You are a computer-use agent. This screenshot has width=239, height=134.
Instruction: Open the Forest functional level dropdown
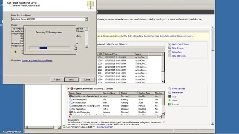(x=86, y=19)
